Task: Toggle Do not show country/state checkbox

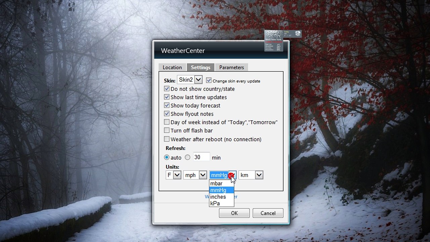Action: coord(167,89)
